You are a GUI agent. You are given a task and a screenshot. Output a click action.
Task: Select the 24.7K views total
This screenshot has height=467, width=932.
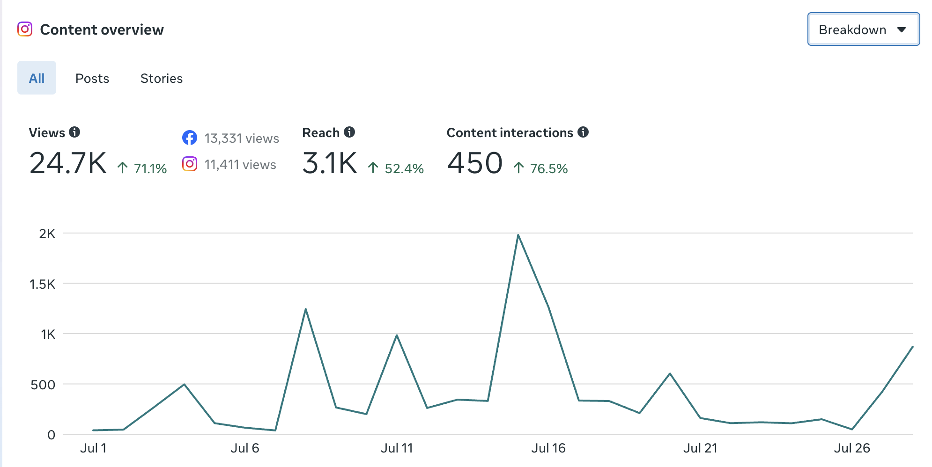click(x=68, y=163)
